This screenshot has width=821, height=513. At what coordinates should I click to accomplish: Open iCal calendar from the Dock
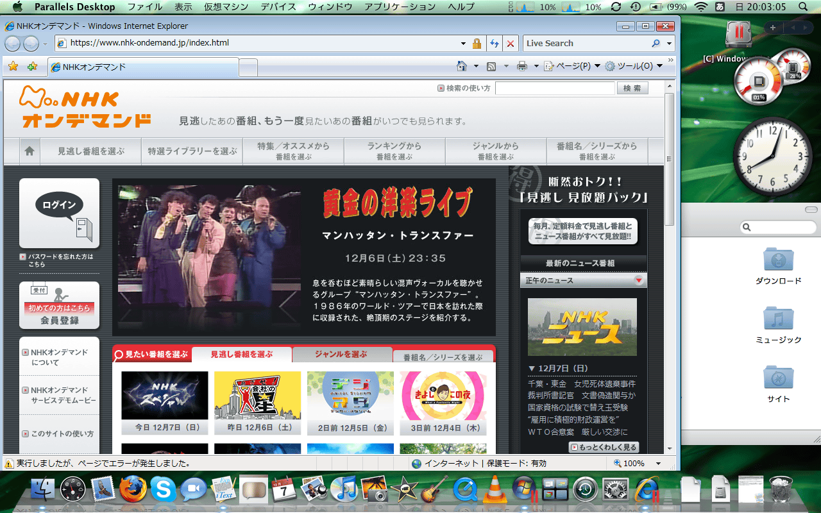click(x=284, y=490)
